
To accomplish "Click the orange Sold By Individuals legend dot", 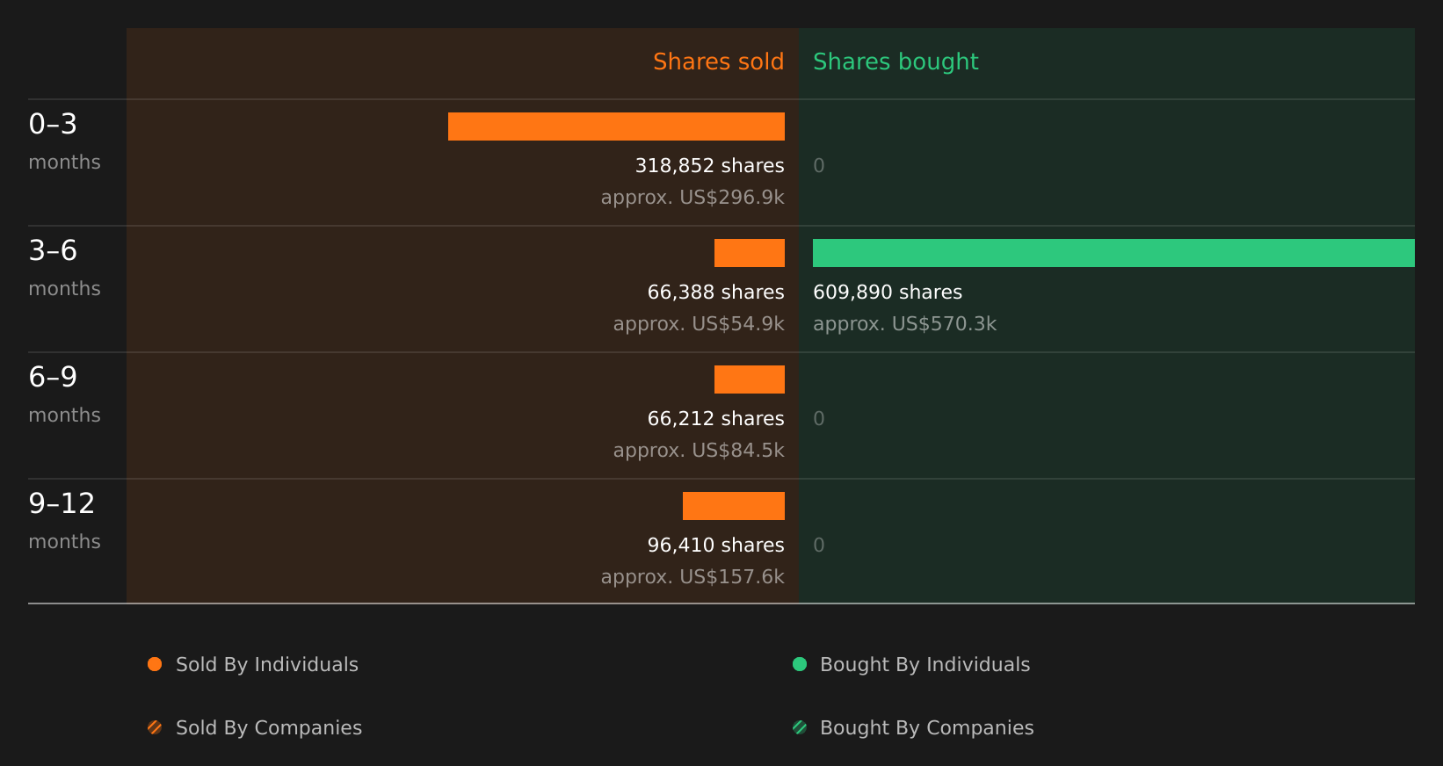I will (x=155, y=664).
